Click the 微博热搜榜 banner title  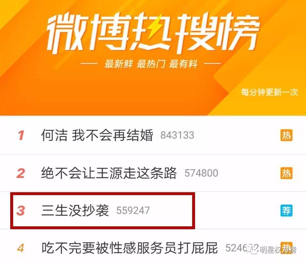(153, 33)
